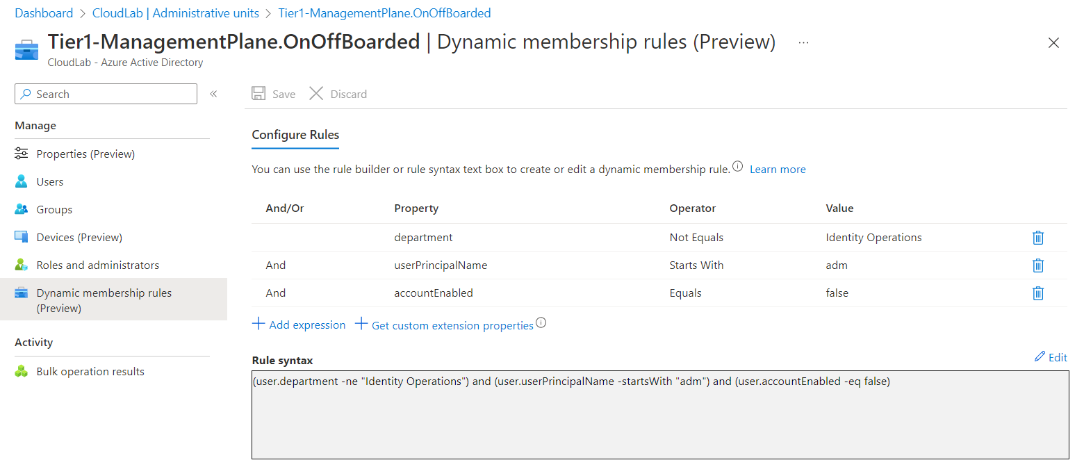The width and height of the screenshot is (1084, 467).
Task: Add expression to the rule builder
Action: [299, 325]
